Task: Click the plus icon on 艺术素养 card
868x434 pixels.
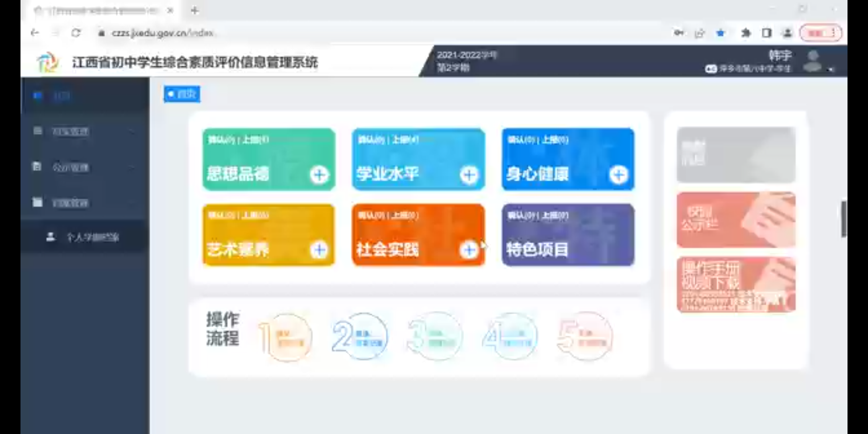Action: (x=319, y=250)
